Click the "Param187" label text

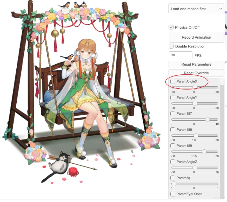184,114
